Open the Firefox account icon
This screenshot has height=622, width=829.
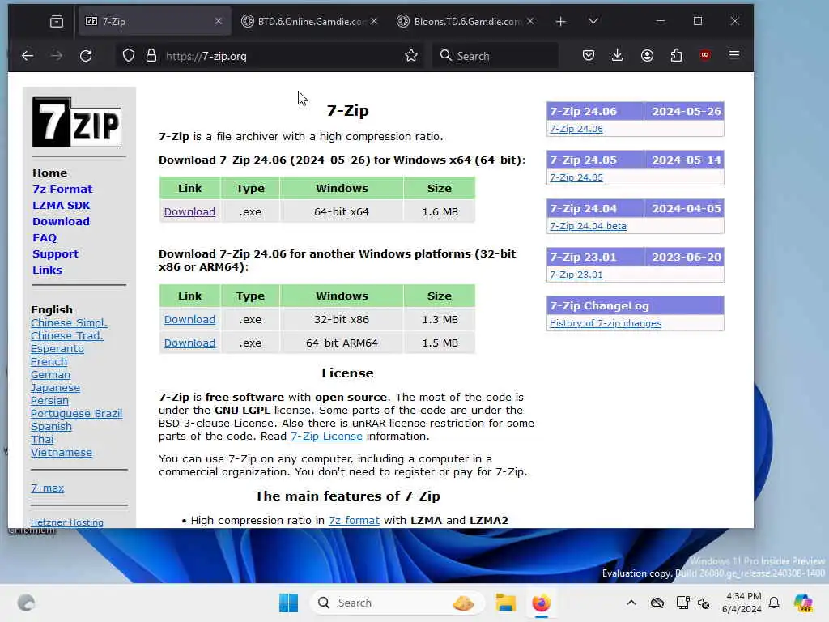(647, 56)
